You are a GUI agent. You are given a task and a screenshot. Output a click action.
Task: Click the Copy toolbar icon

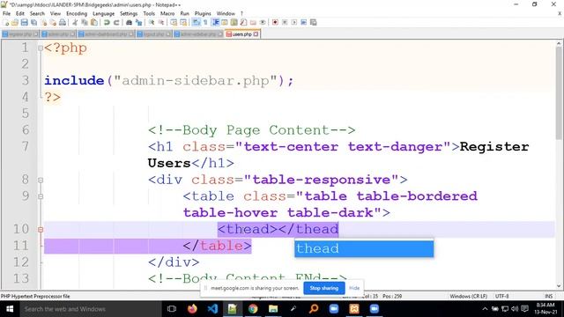click(x=85, y=22)
